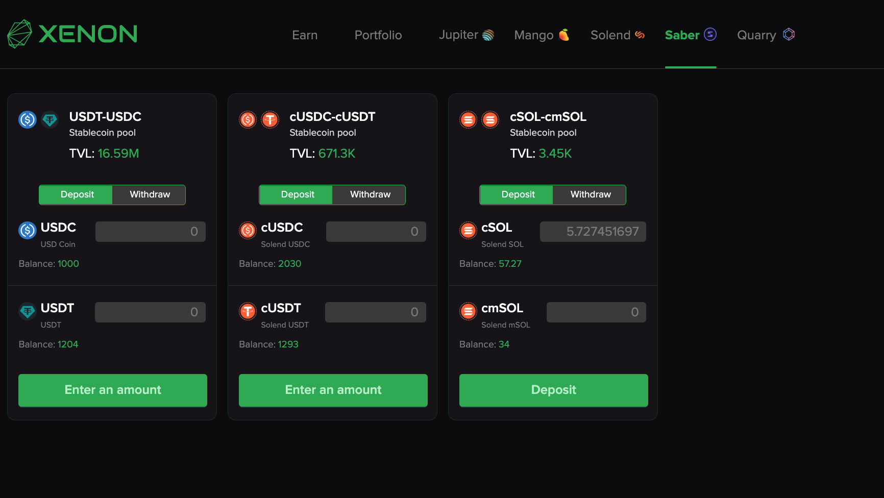
Task: Click the cUSDT amount input field
Action: pyautogui.click(x=376, y=312)
